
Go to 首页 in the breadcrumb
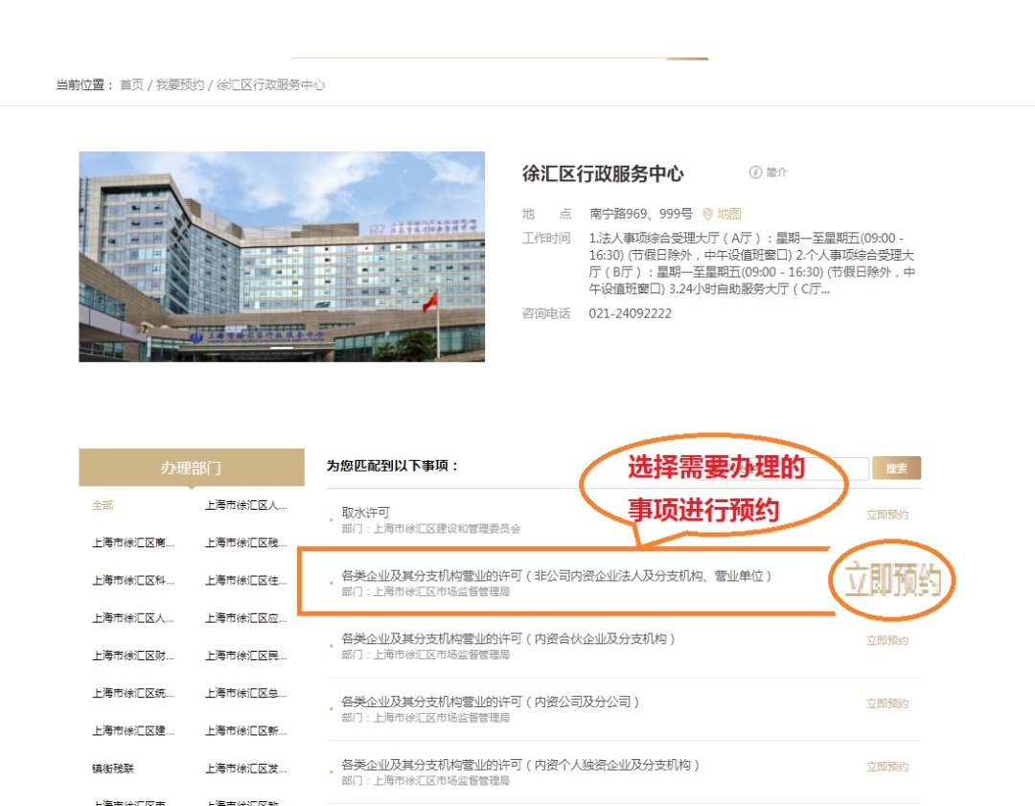click(131, 85)
